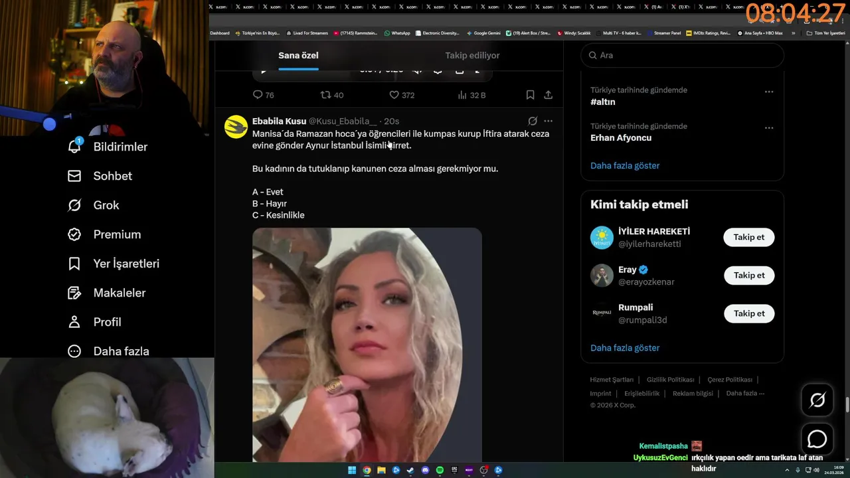Open Rumpali account avatar

602,313
